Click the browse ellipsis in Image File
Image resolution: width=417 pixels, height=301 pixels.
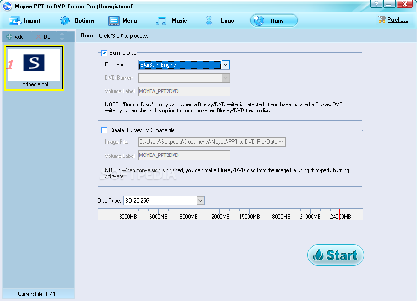[x=281, y=142]
